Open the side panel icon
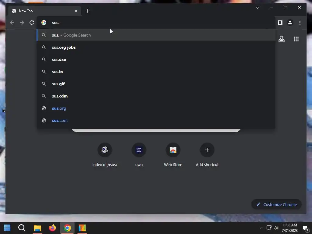 [x=280, y=23]
